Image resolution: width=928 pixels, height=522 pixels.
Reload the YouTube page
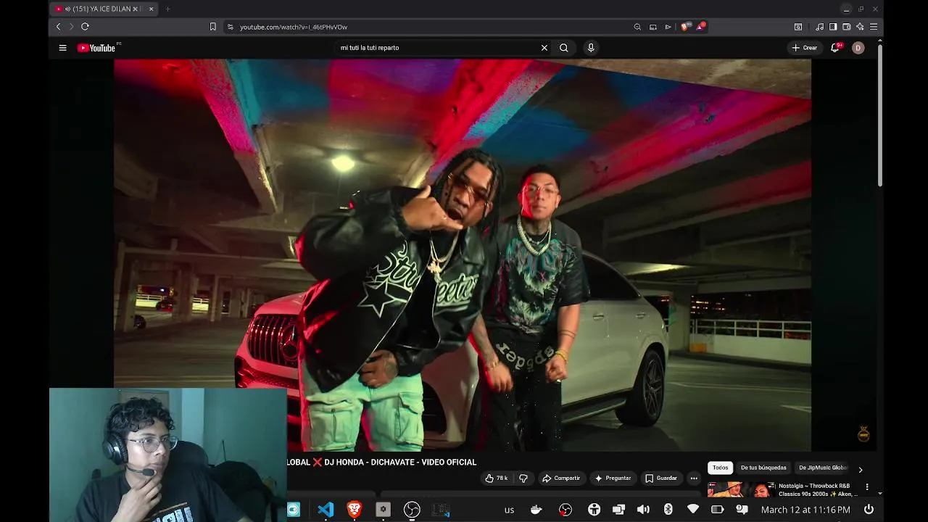pos(85,27)
